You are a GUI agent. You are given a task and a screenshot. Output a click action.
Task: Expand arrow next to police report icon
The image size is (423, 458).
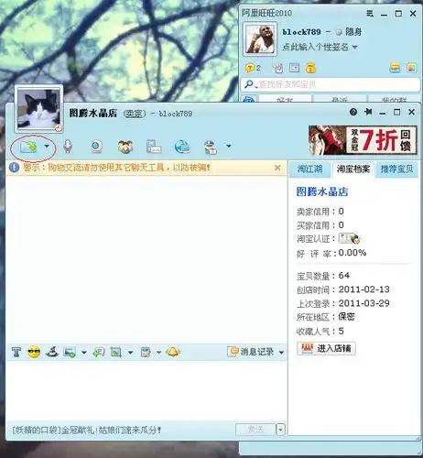coord(229,147)
